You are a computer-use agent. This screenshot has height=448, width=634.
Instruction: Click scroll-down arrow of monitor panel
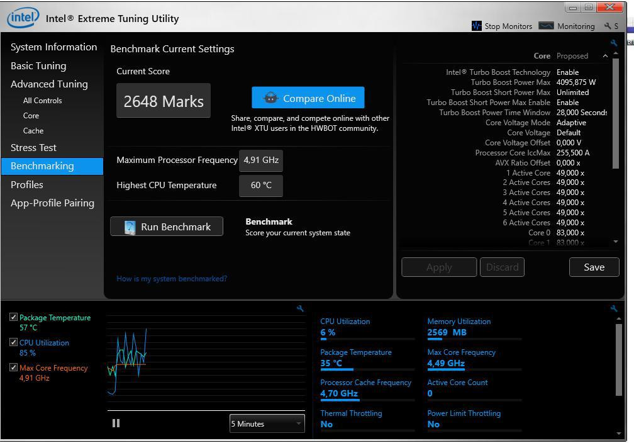tap(619, 434)
